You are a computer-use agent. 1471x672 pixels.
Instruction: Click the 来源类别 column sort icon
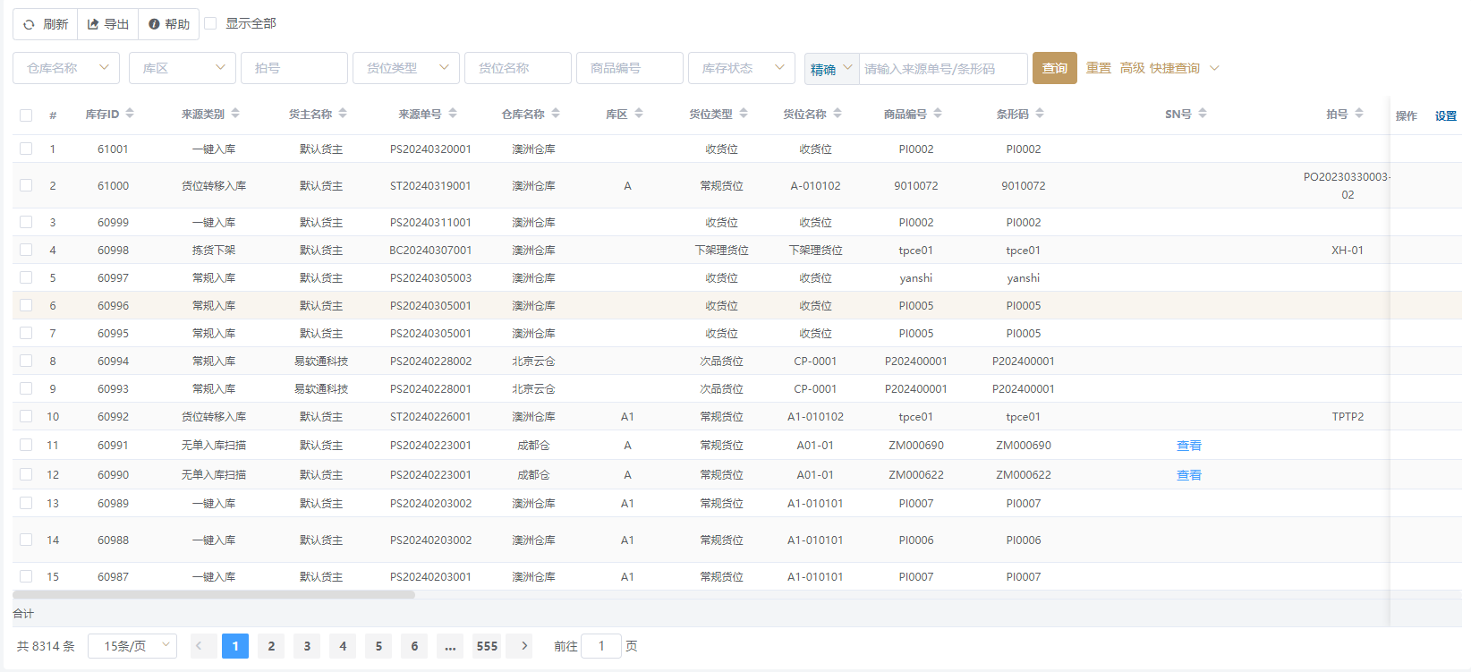coord(235,114)
